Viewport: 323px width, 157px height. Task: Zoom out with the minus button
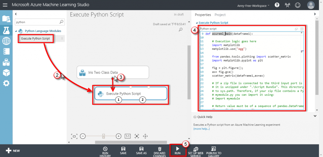click(x=83, y=136)
